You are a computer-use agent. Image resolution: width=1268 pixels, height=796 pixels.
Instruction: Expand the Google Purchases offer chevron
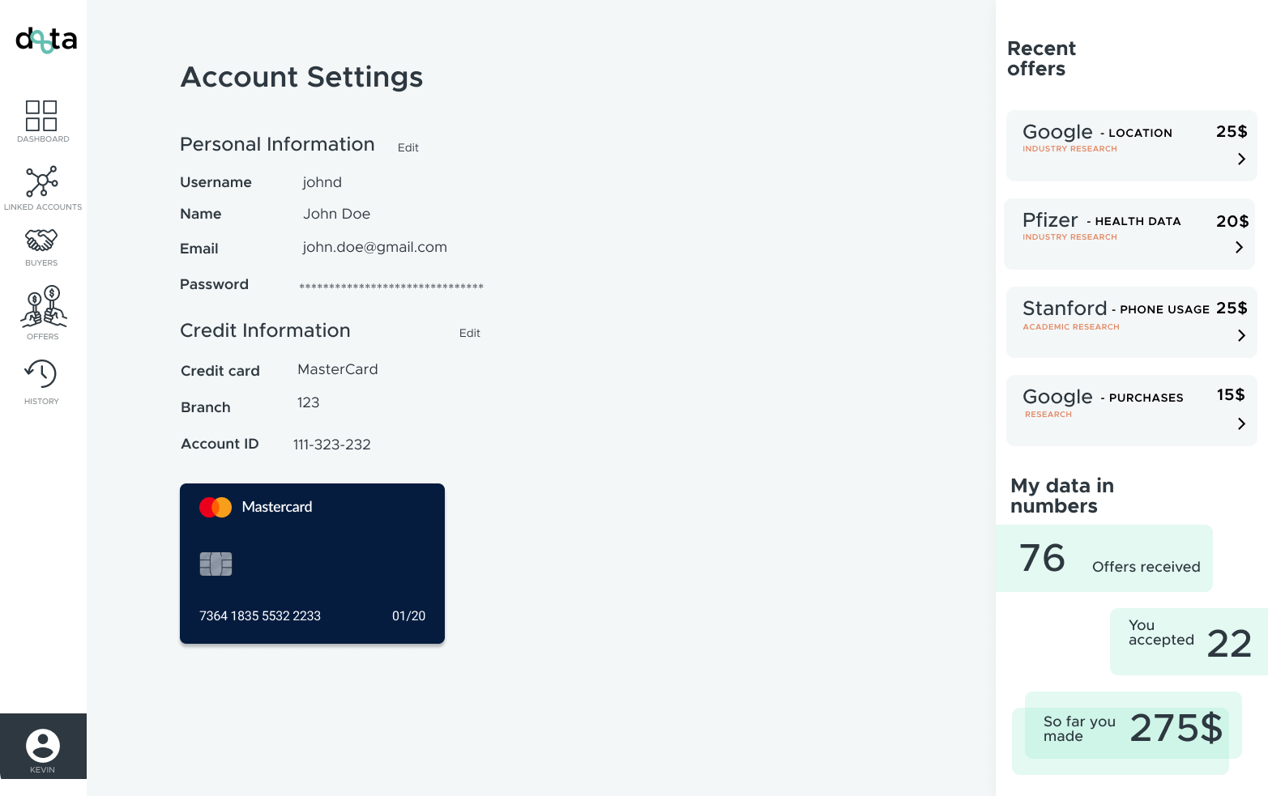tap(1241, 424)
